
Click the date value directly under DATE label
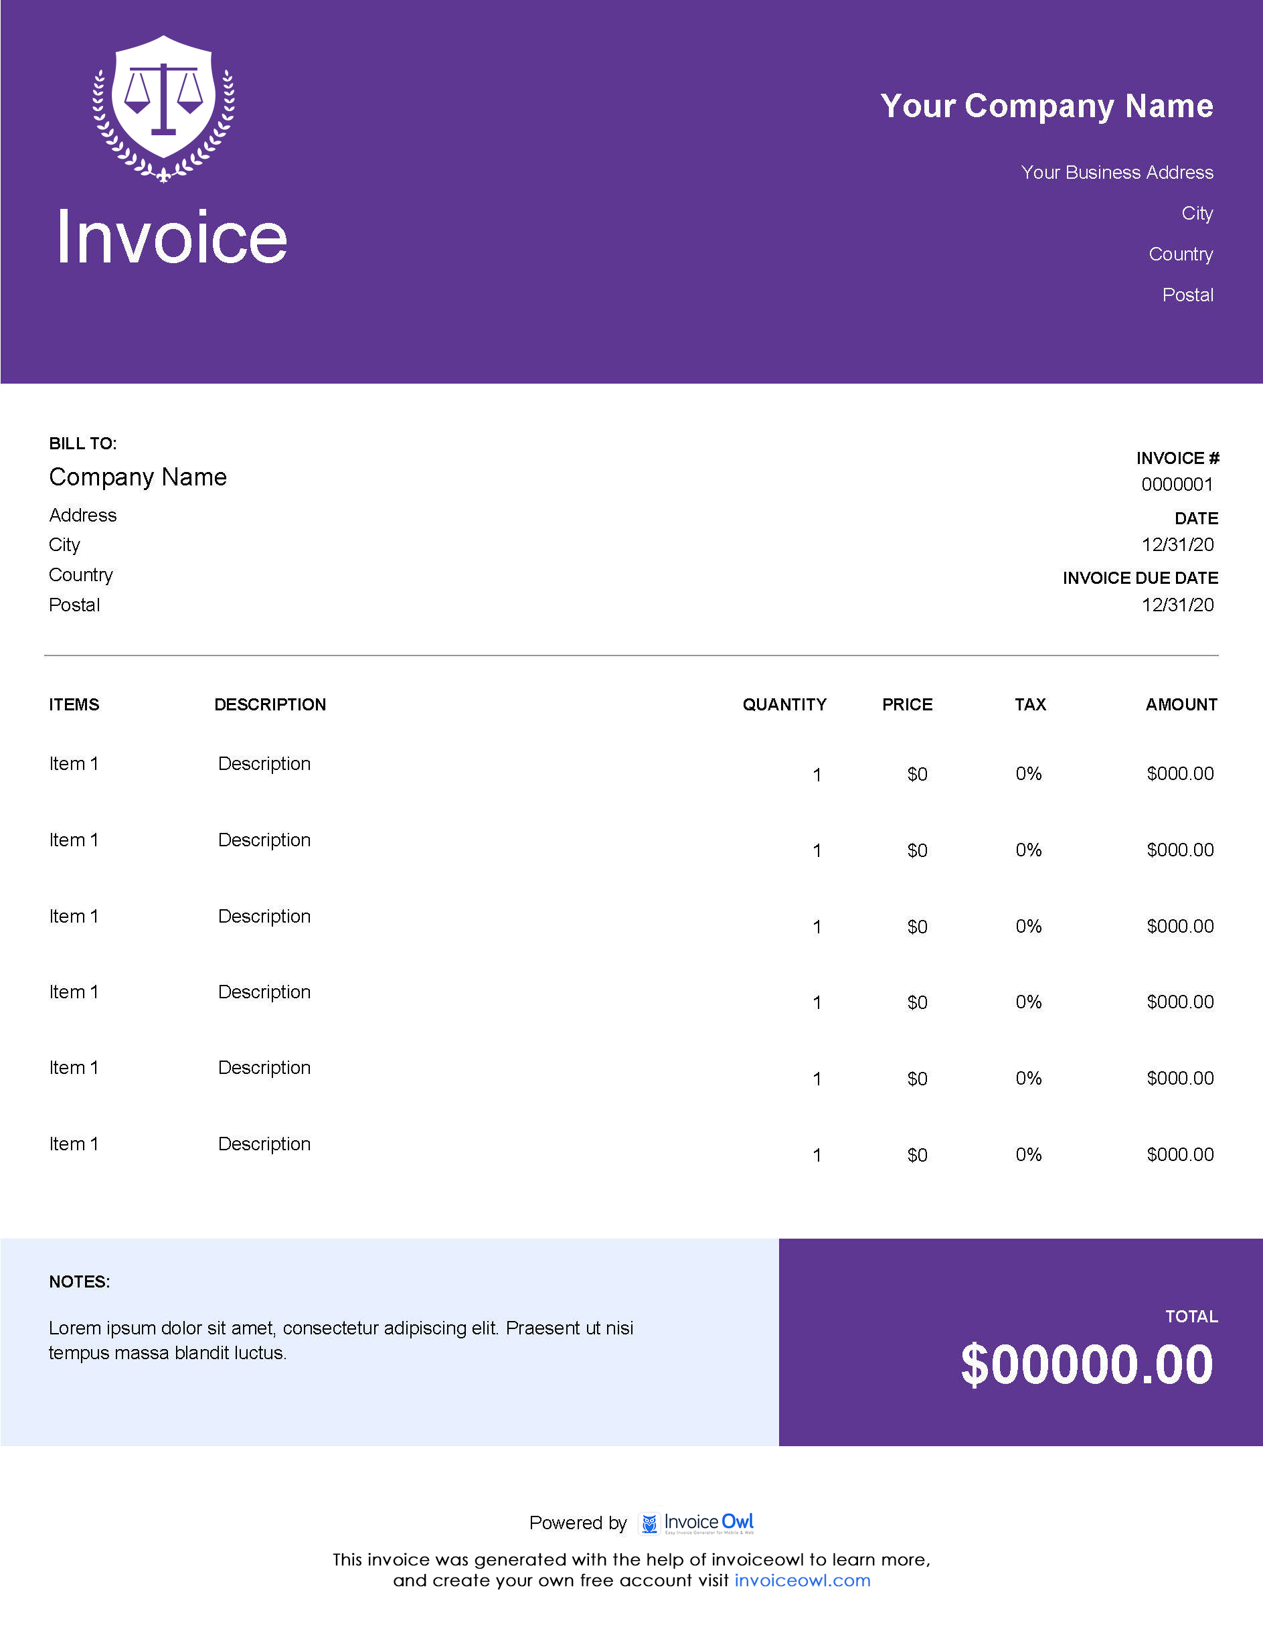click(1177, 544)
